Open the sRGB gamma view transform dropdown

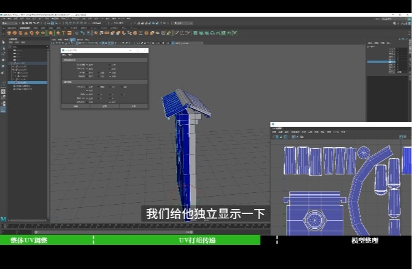point(188,43)
